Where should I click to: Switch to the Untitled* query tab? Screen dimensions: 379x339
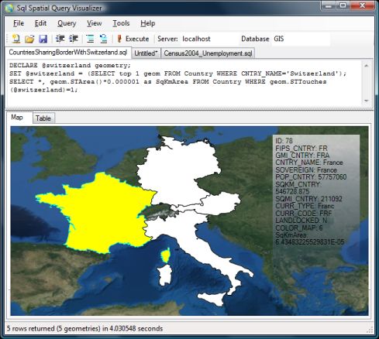146,53
